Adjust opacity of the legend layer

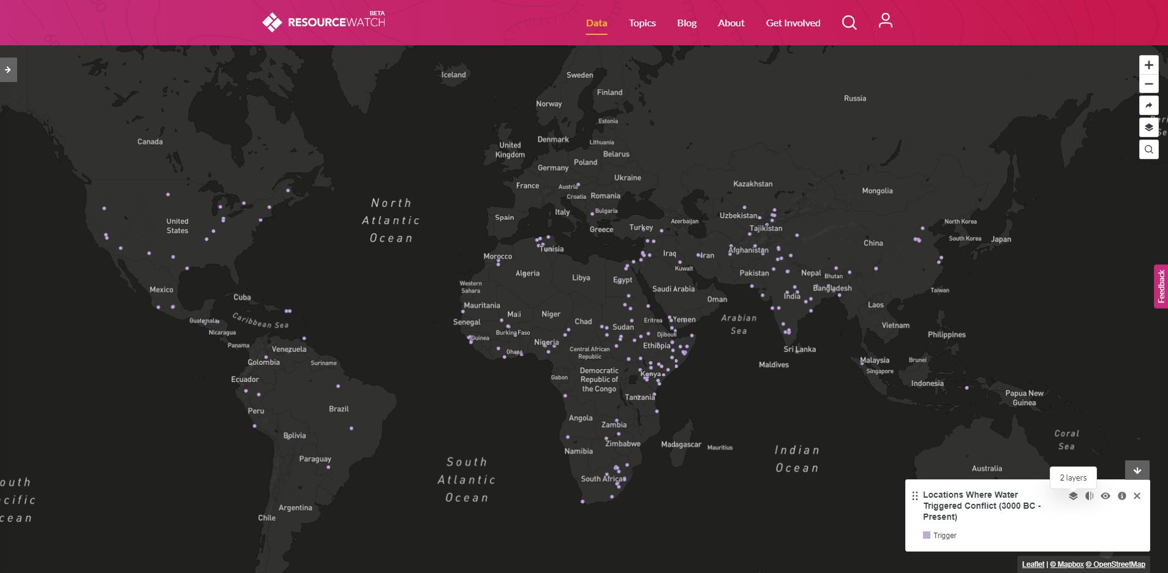pos(1089,496)
